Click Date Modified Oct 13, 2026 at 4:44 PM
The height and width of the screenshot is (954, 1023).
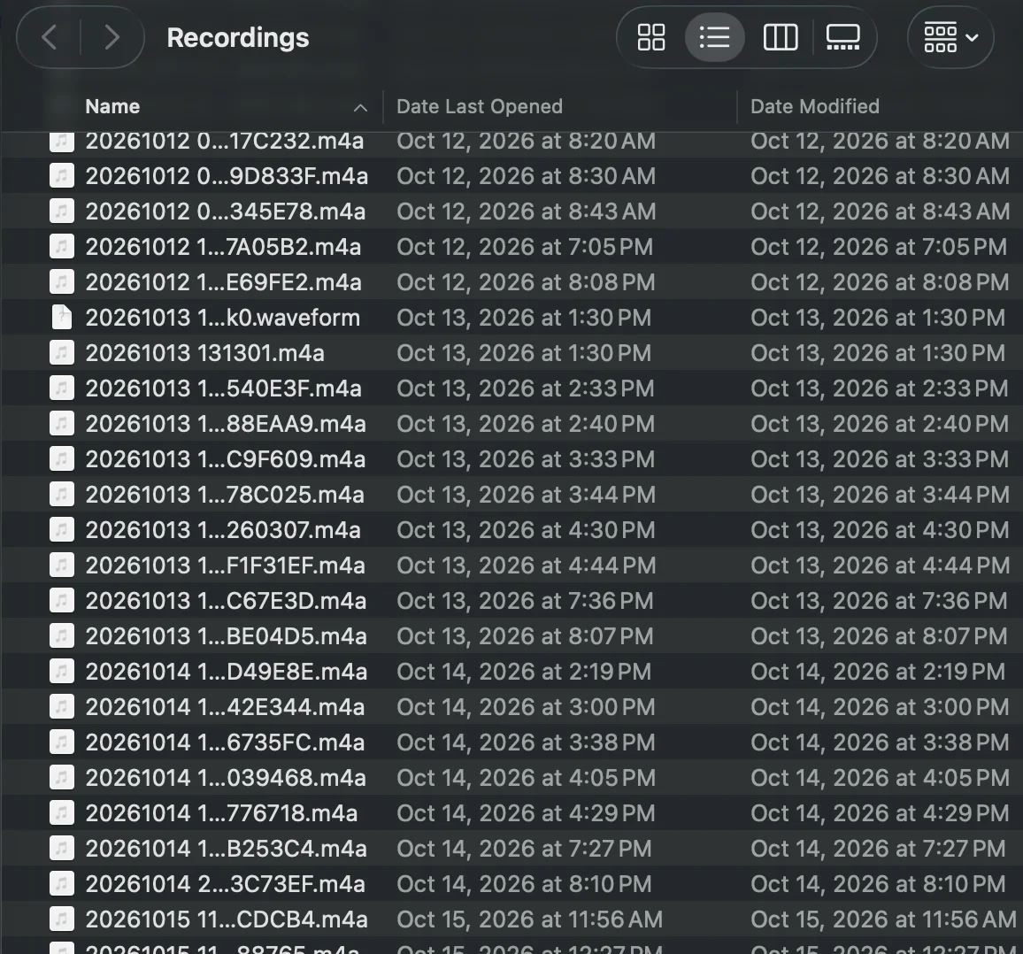tap(881, 565)
